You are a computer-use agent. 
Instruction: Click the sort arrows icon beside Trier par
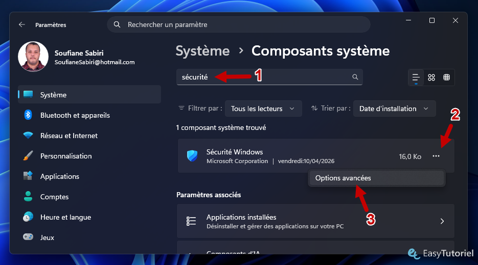point(314,108)
